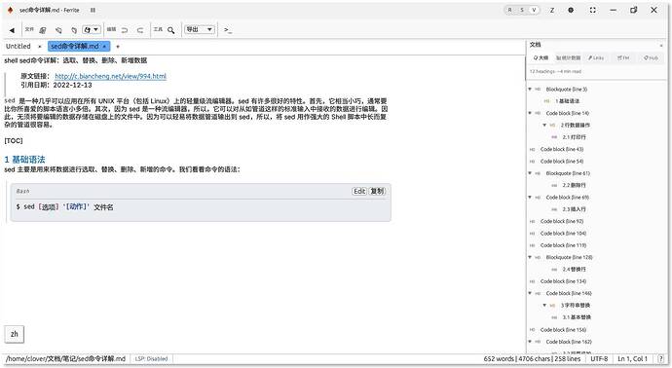672x368 pixels.
Task: Collapse the Code block (line 69) outline node
Action: tap(530, 197)
